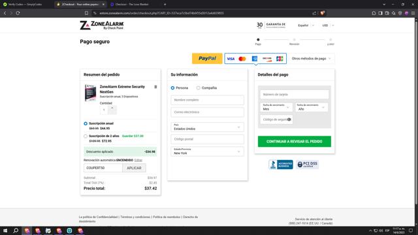Click the Número de tarjeta field

click(x=295, y=94)
